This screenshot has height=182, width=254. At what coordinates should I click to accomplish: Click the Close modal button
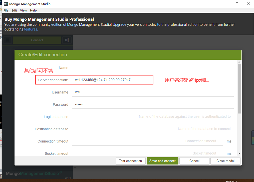[x=225, y=161]
